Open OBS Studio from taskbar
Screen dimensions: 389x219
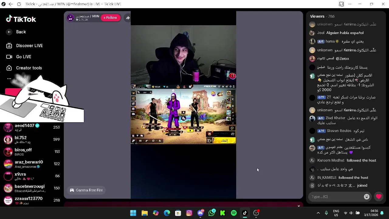click(256, 213)
